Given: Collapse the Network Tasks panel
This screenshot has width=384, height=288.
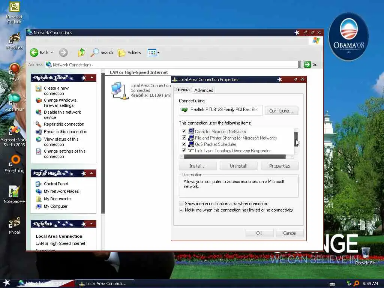Looking at the screenshot, I should coord(91,77).
